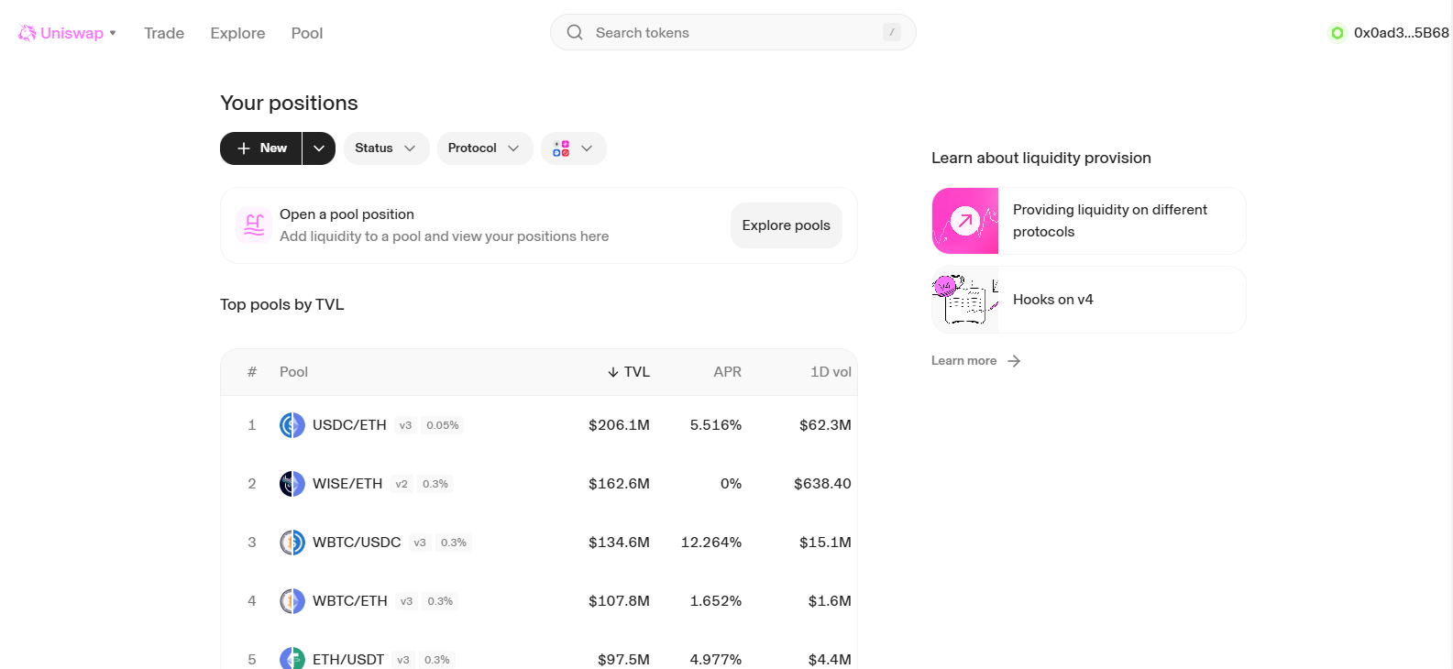This screenshot has height=669, width=1453.
Task: Sort pools by 1D vol column
Action: click(x=831, y=372)
